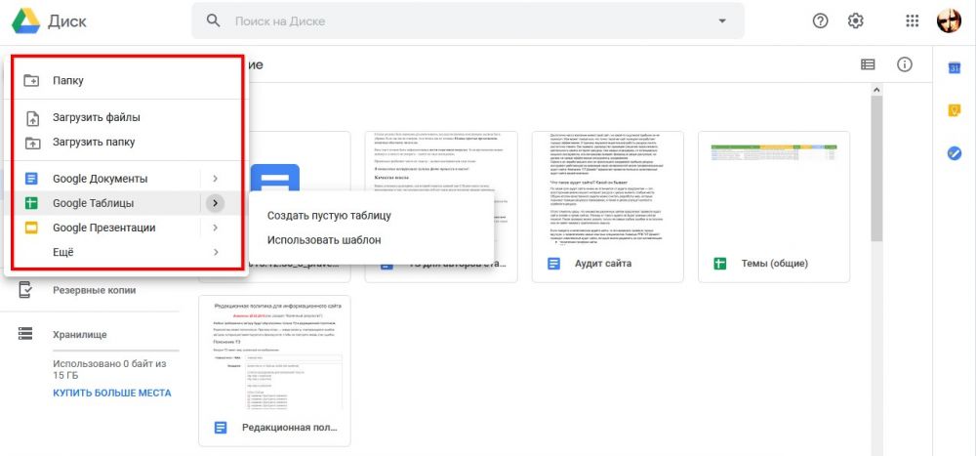The height and width of the screenshot is (456, 976).
Task: Click the Google Drive logo
Action: pos(26,21)
